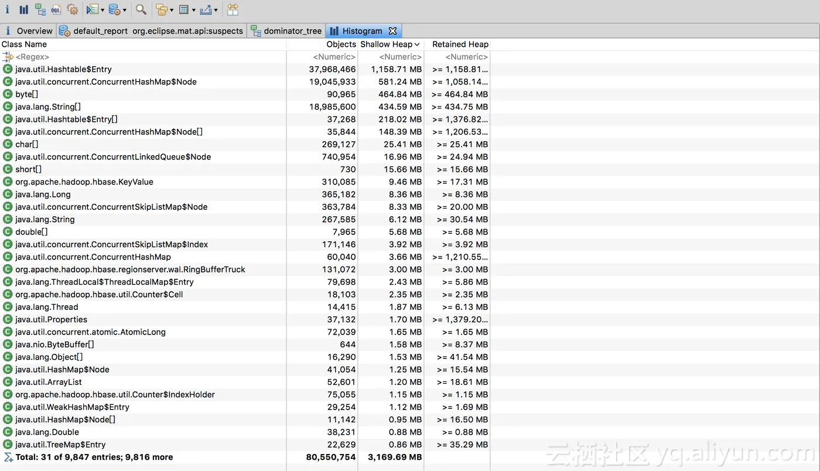Select the java.lang.String[] class name
820x471 pixels.
coord(48,107)
